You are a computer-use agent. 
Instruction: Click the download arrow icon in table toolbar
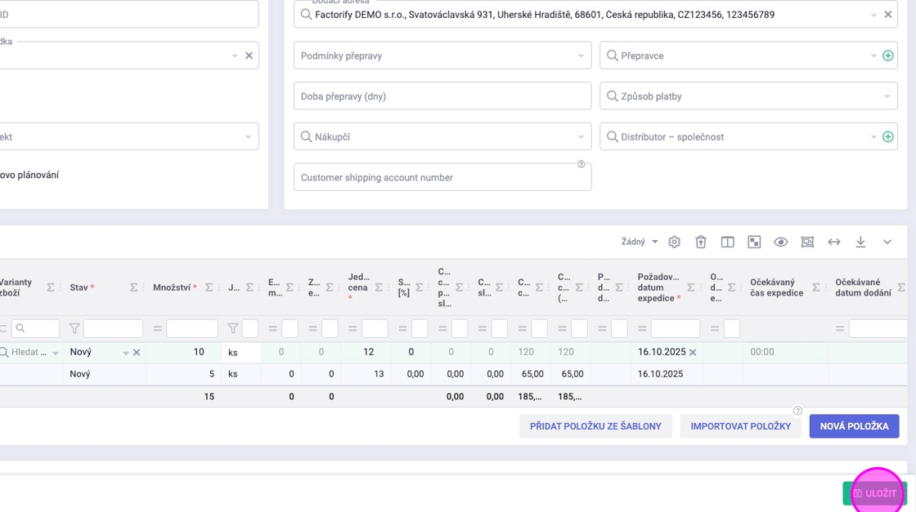pos(860,243)
